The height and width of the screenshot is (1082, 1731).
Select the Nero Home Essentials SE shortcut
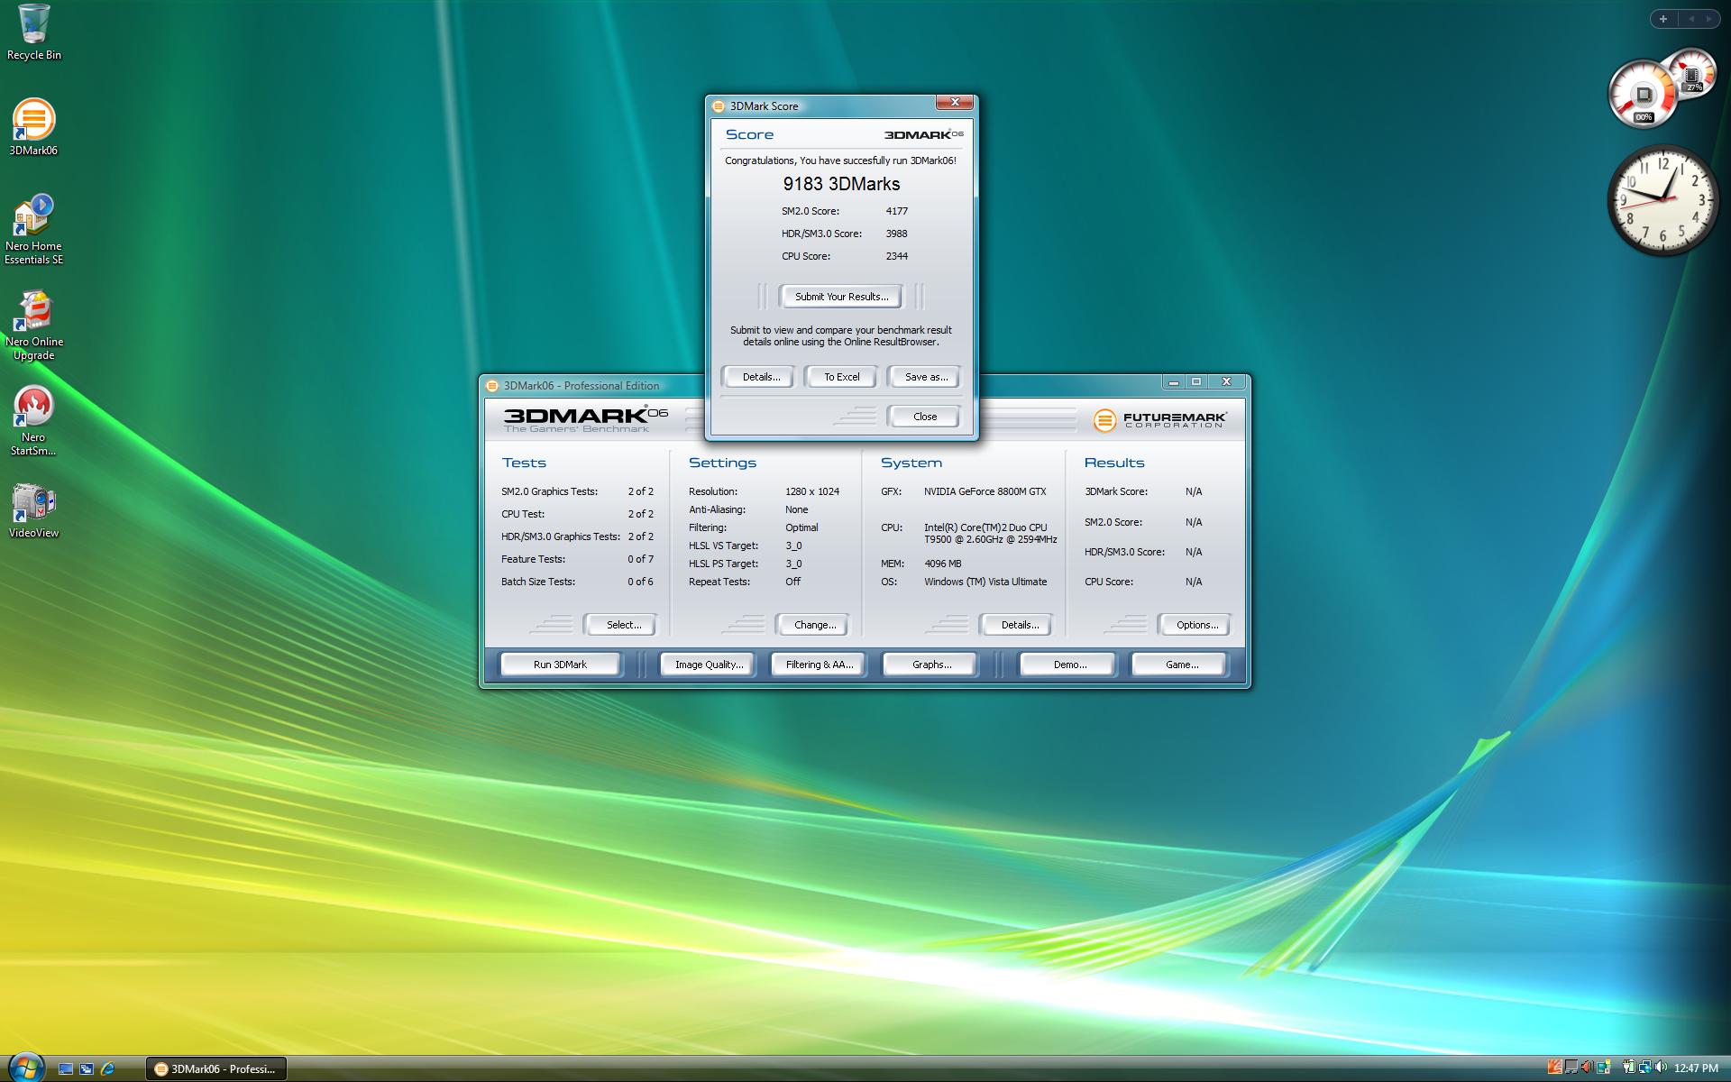[x=33, y=229]
